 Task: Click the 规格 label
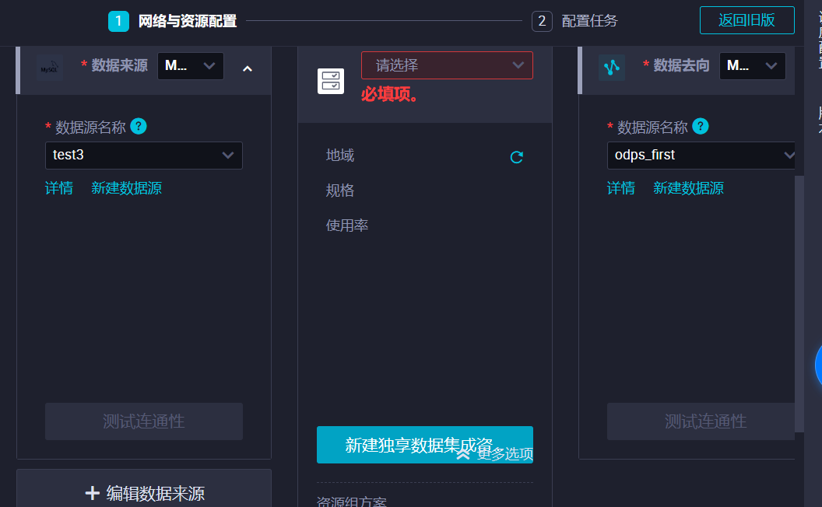[339, 191]
